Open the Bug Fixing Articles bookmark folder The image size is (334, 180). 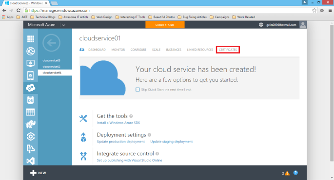(192, 17)
